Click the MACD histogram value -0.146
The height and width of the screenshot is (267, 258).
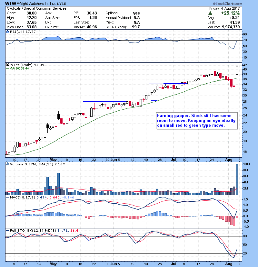point(68,198)
